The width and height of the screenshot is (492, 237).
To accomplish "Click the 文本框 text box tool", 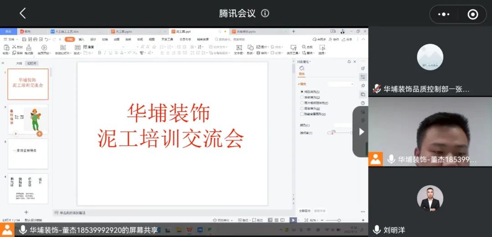I will point(238,50).
